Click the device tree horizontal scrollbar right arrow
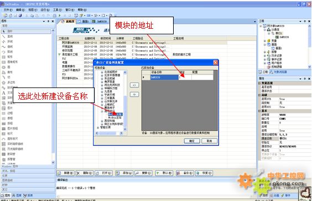 (121, 133)
